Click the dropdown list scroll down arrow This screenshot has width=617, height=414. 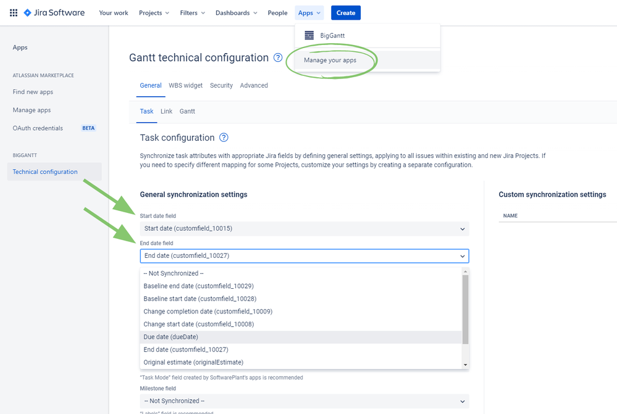tap(466, 365)
